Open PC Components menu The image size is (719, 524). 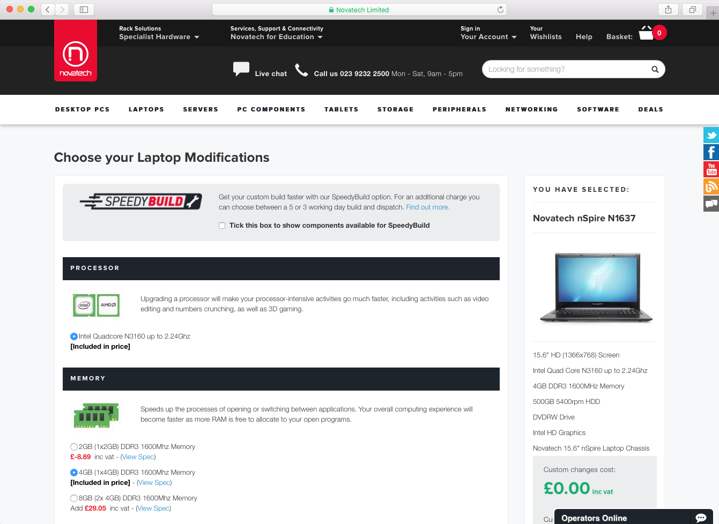[x=271, y=109]
